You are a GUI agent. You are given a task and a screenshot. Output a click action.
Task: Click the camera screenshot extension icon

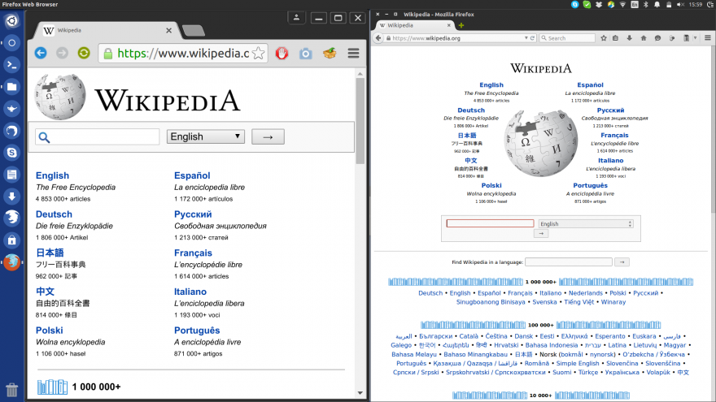click(x=305, y=54)
